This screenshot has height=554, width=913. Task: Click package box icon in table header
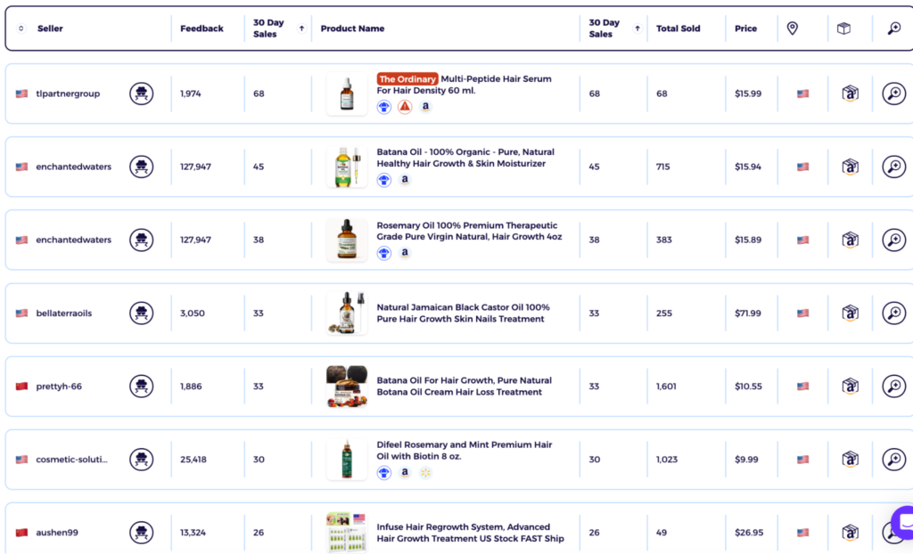tap(843, 28)
